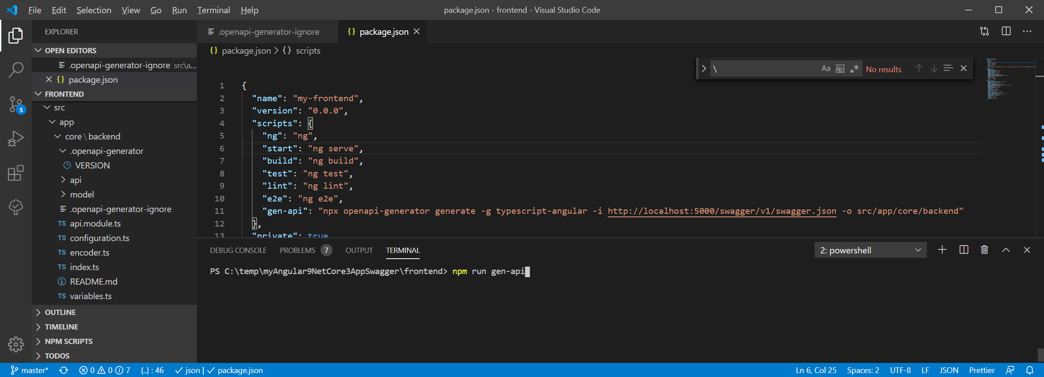The height and width of the screenshot is (377, 1044).
Task: Switch to .openapi-generator-ignore editor tab
Action: (268, 32)
